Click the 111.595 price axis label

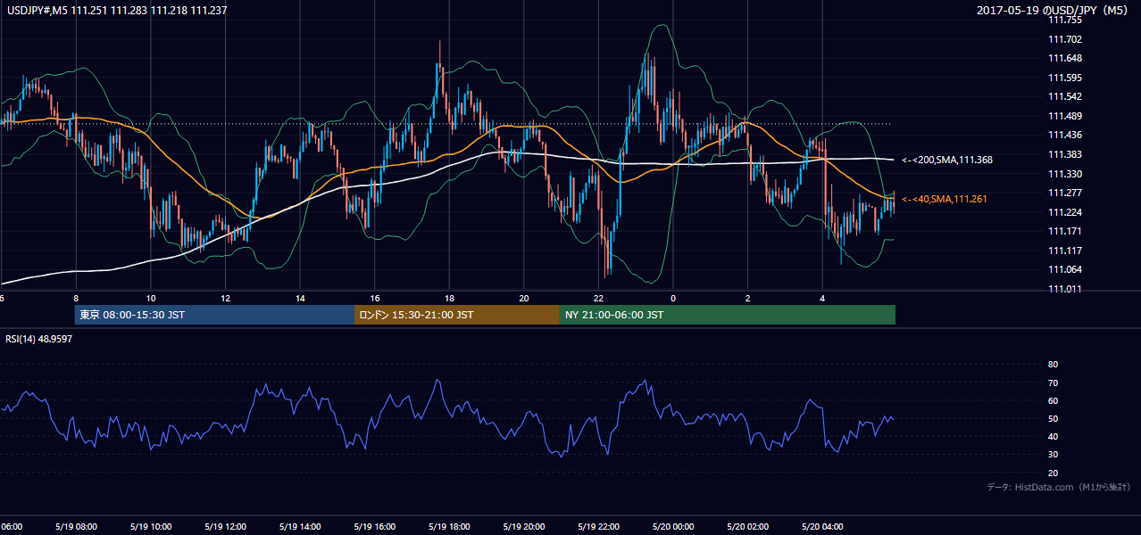[1067, 78]
